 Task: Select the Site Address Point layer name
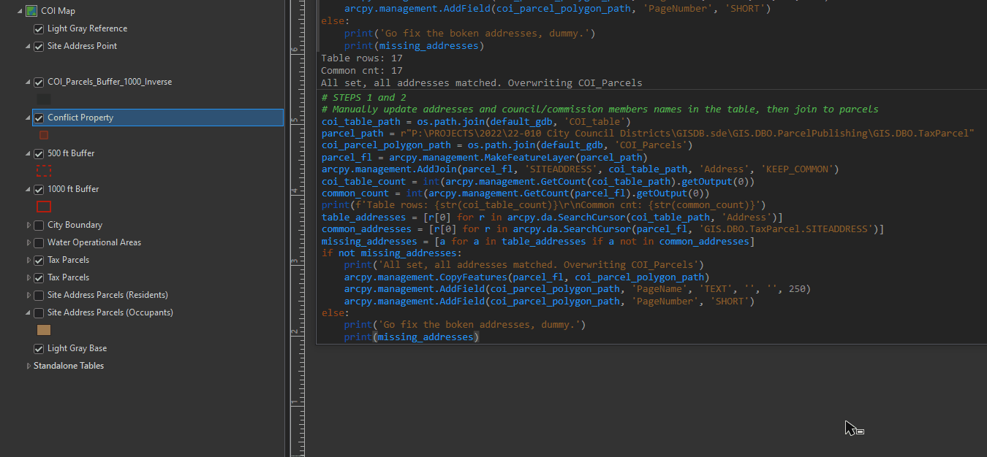coord(83,47)
